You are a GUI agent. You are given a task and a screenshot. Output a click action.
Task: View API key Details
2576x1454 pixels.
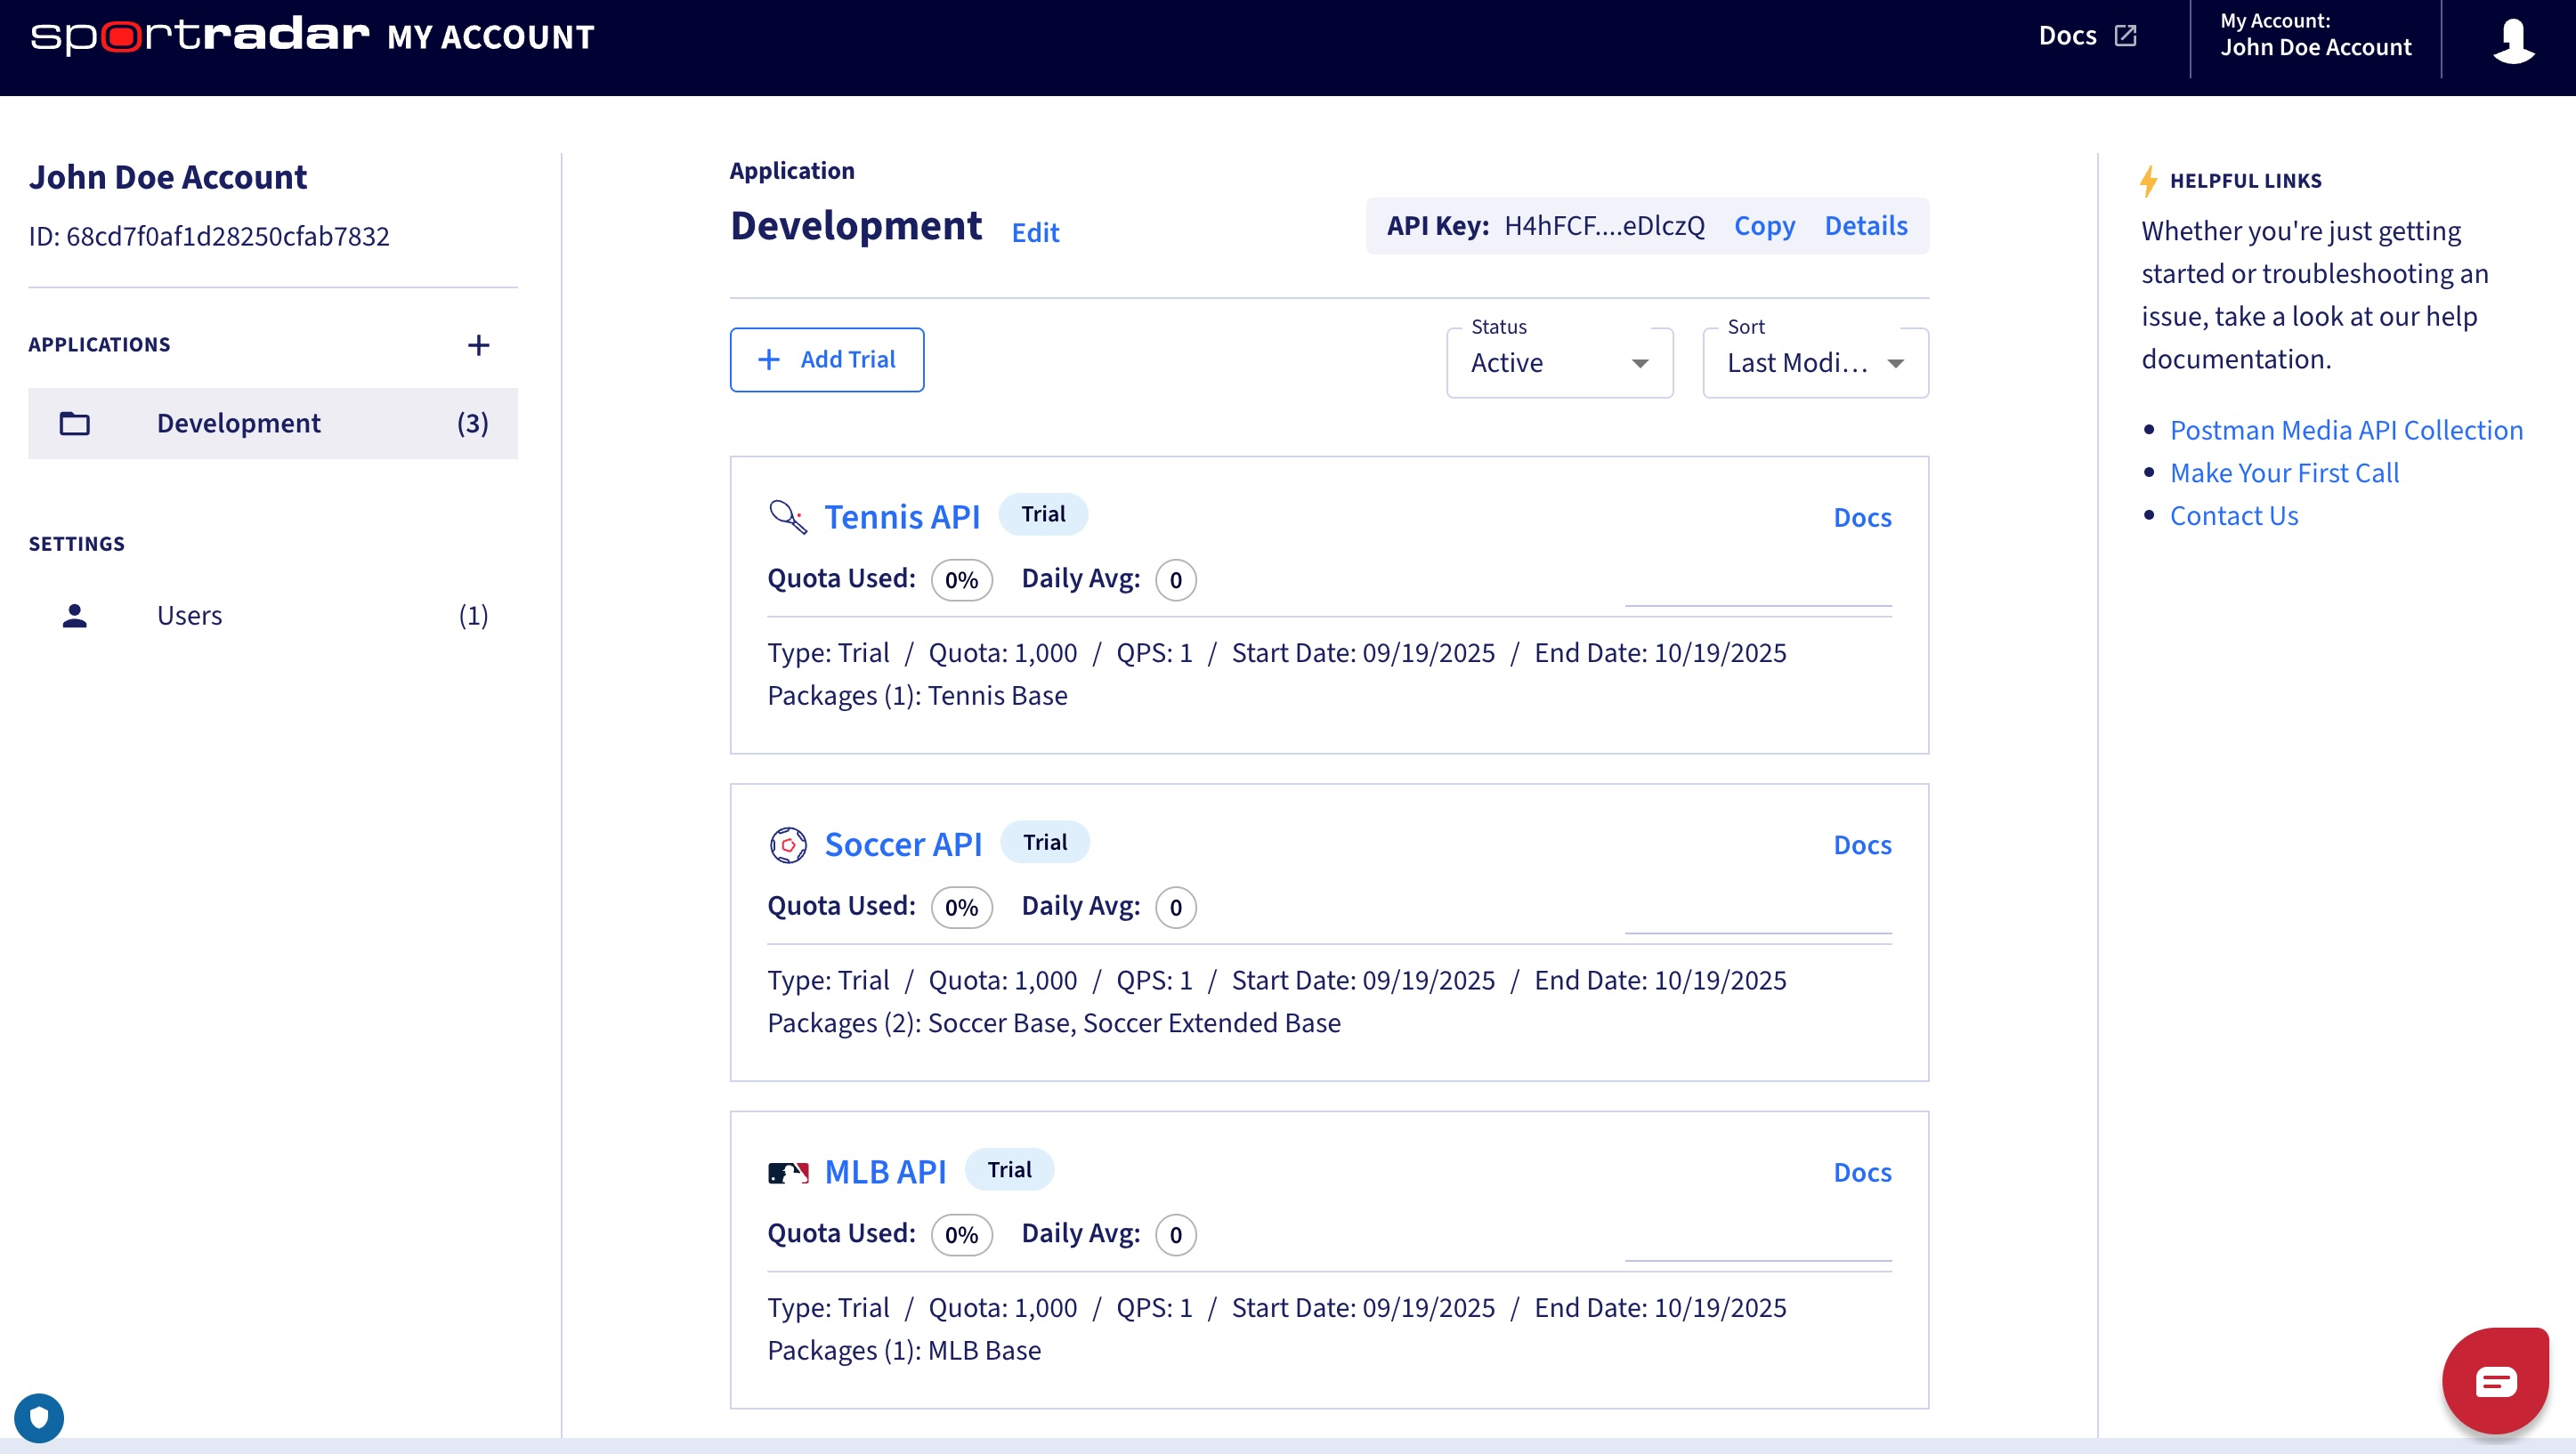[x=1865, y=226]
